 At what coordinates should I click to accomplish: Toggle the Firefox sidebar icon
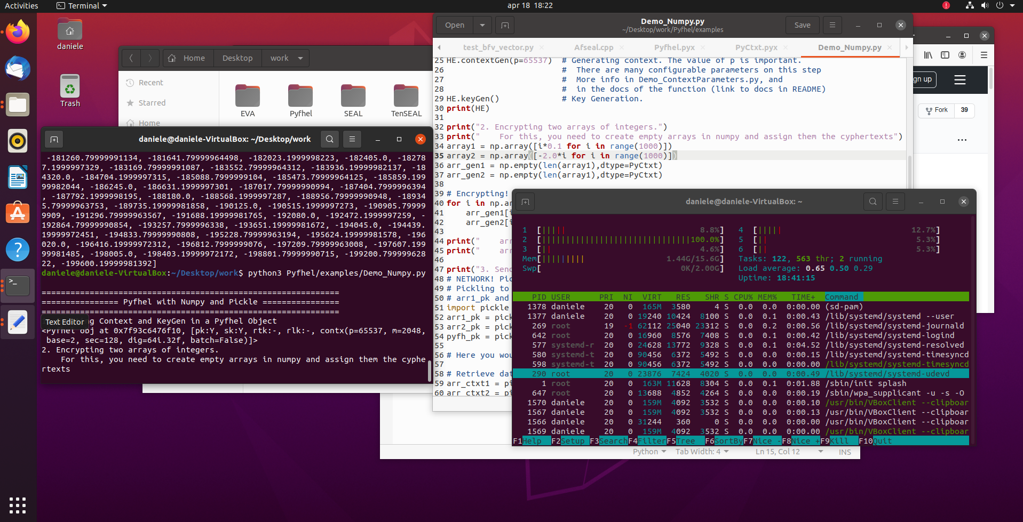[x=945, y=55]
